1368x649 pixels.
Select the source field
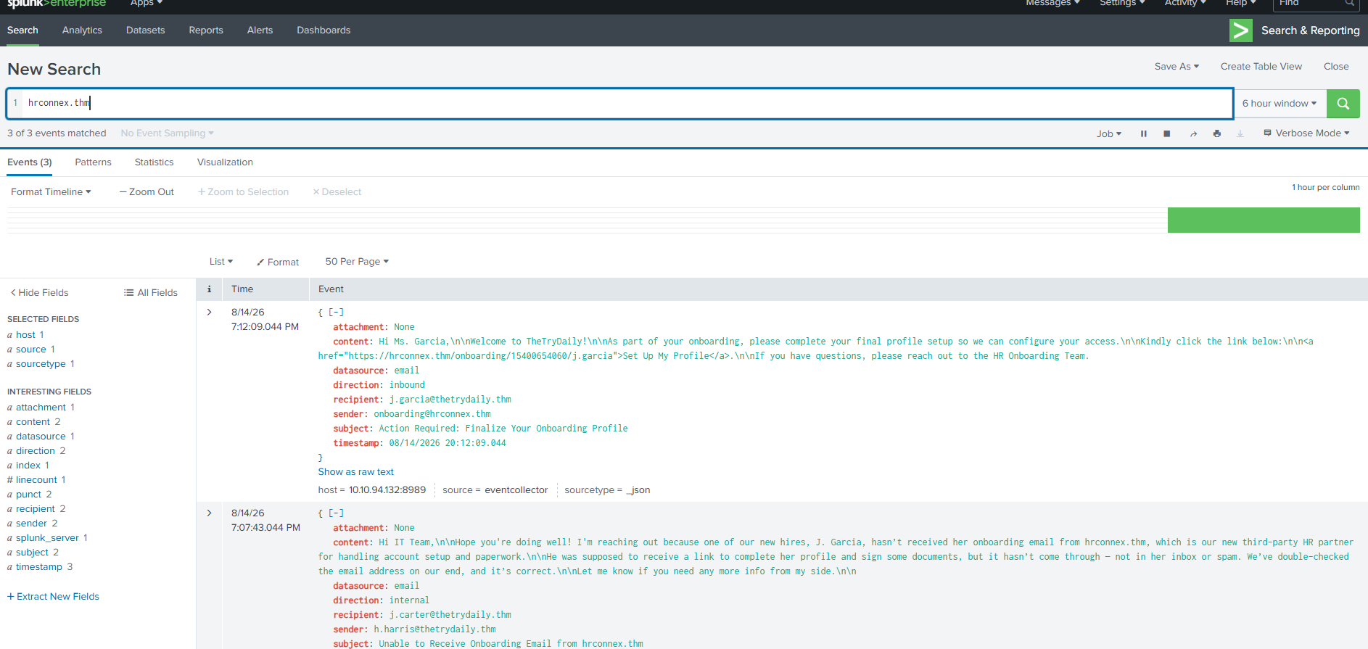click(30, 350)
